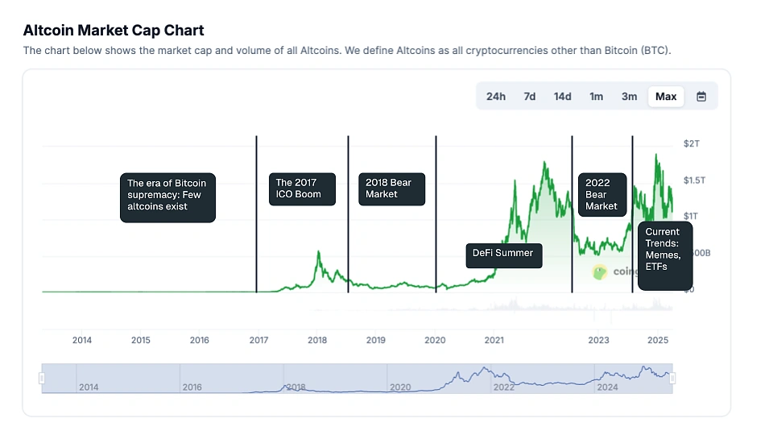Open the calendar date range picker

pyautogui.click(x=701, y=97)
